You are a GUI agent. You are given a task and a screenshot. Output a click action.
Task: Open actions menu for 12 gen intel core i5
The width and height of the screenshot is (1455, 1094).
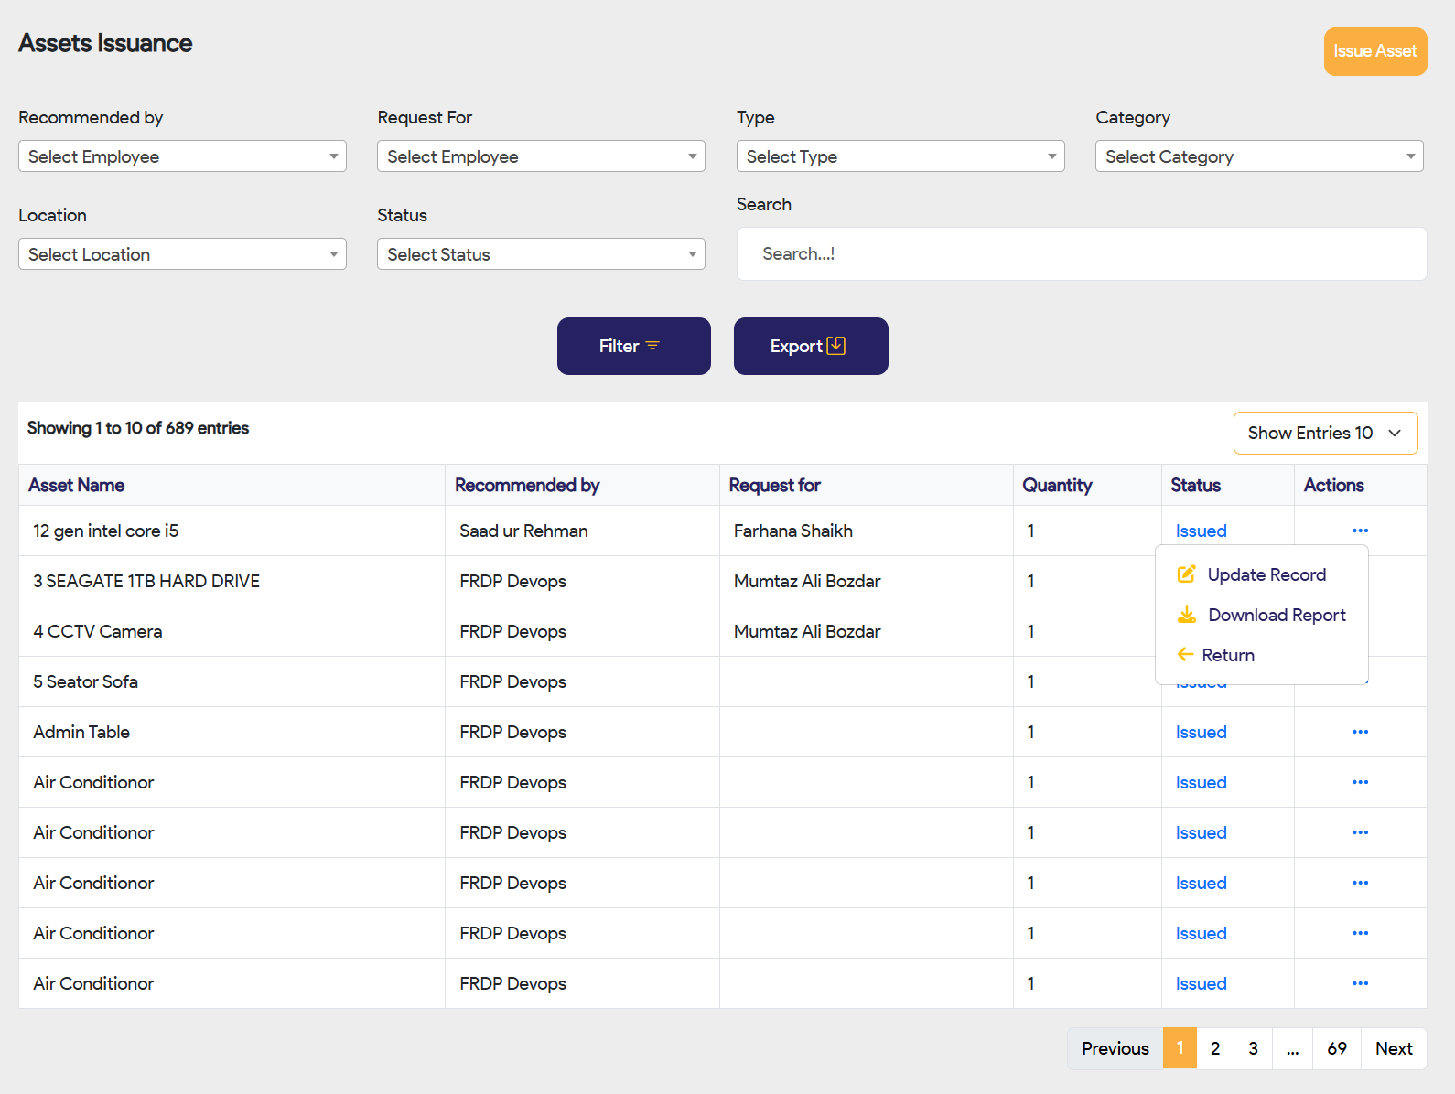click(1360, 531)
